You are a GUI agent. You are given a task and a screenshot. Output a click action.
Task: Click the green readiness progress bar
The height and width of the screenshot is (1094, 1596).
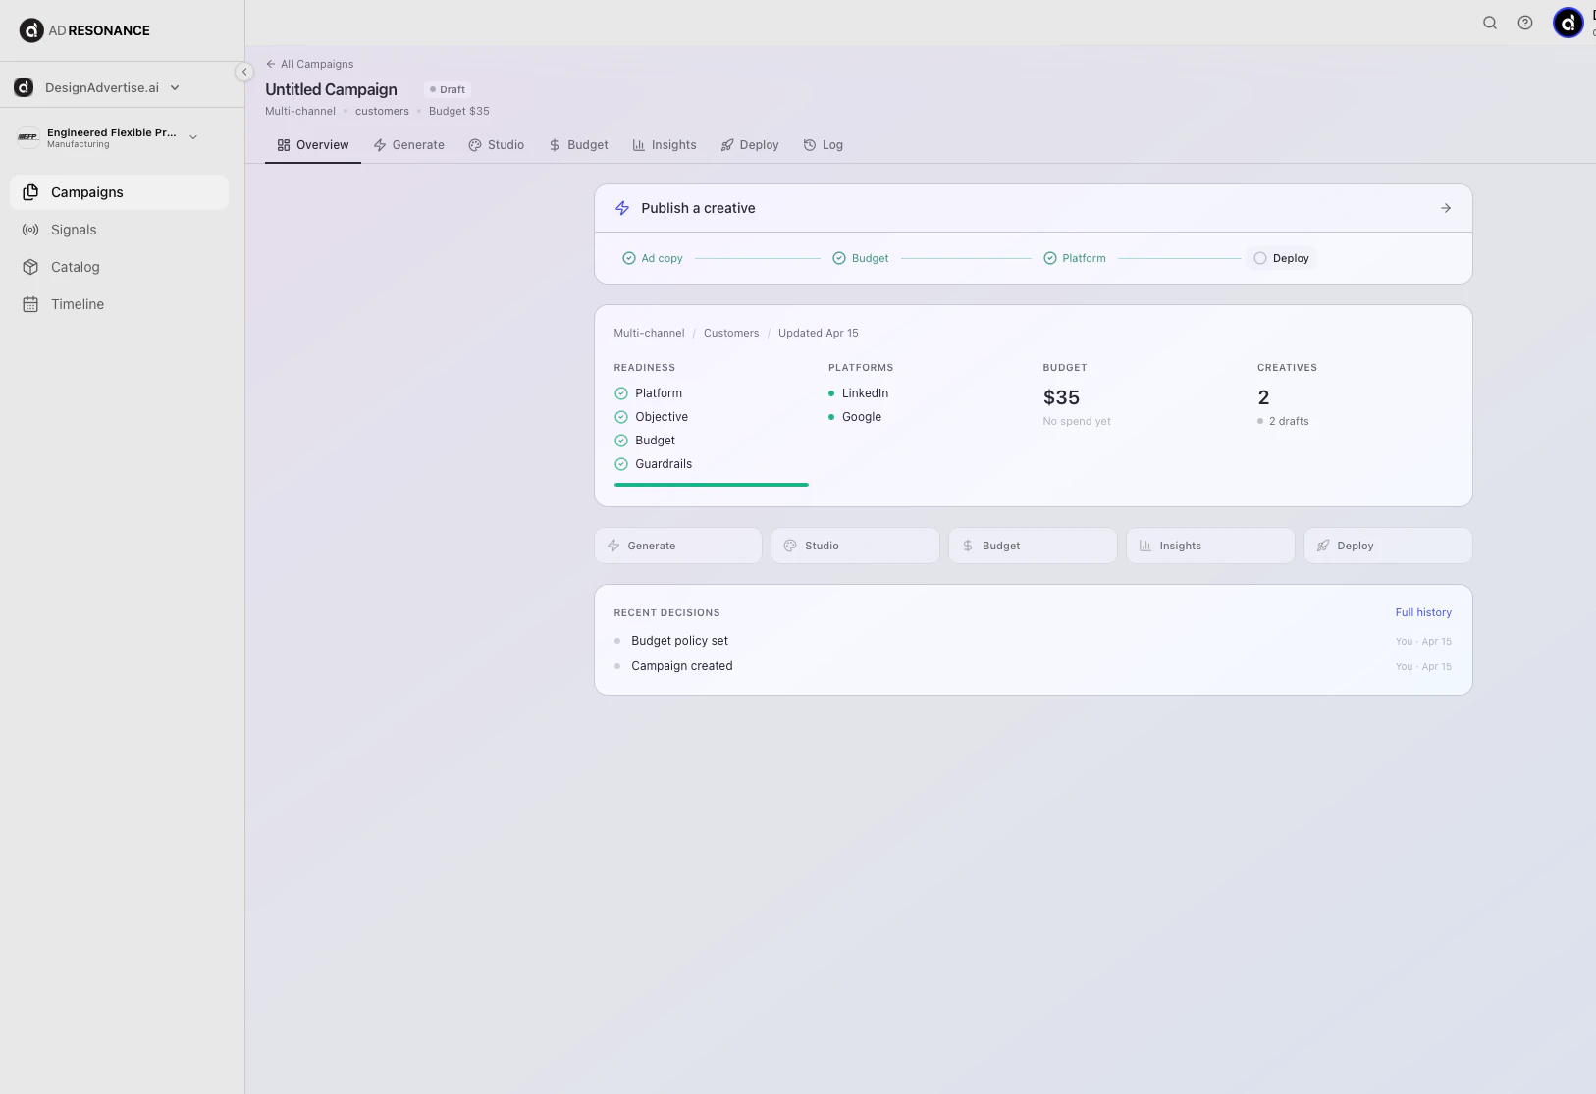(711, 484)
